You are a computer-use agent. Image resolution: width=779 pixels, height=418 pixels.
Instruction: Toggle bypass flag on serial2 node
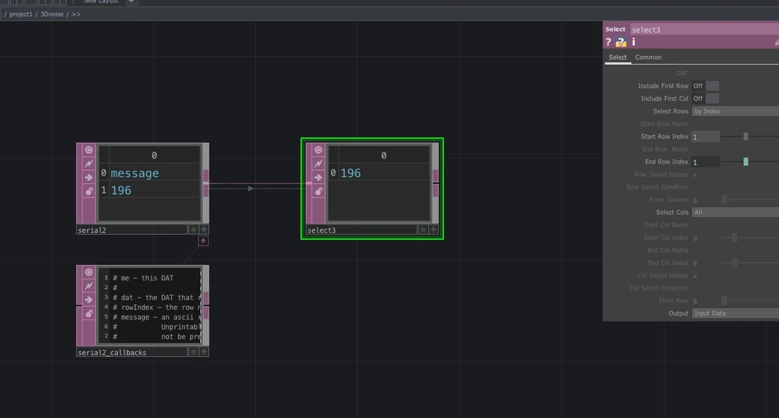click(x=89, y=163)
